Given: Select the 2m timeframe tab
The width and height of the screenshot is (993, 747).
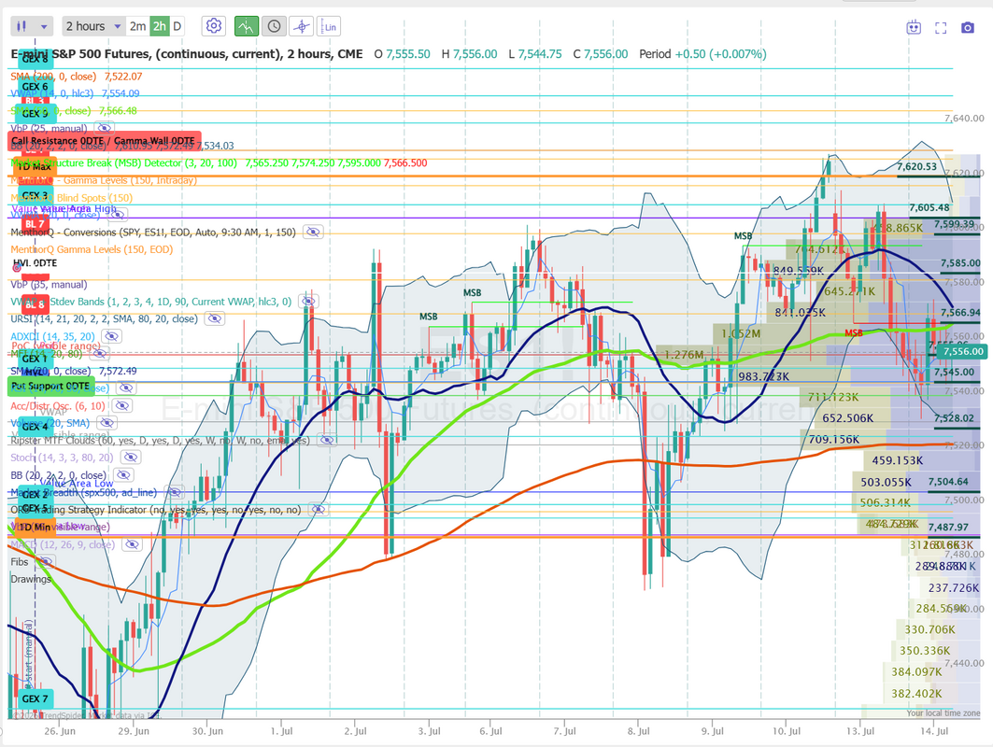Looking at the screenshot, I should [x=137, y=26].
